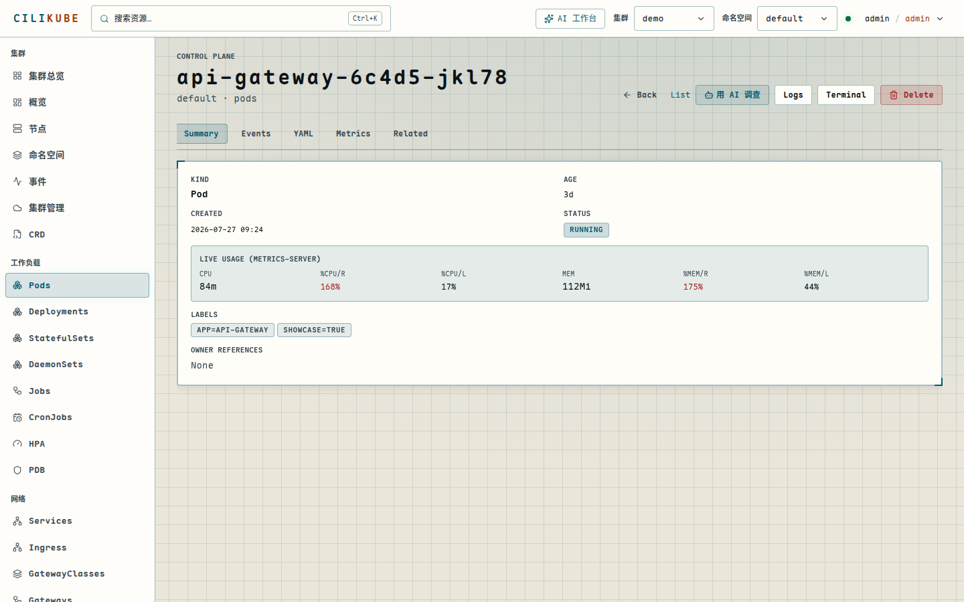Image resolution: width=964 pixels, height=602 pixels.
Task: Click the 3d age value
Action: [568, 195]
